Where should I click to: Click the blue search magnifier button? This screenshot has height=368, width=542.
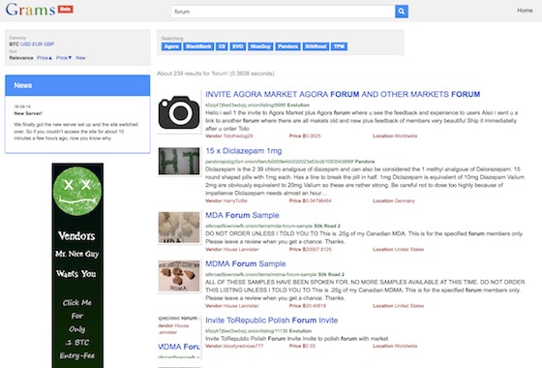402,12
